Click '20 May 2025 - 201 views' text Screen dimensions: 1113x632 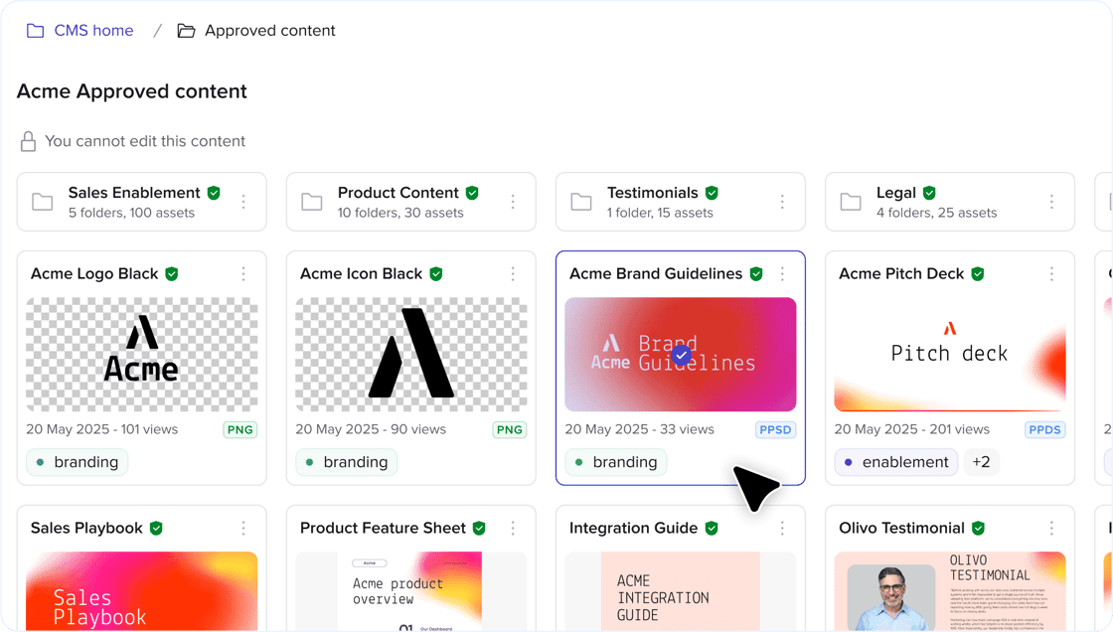pos(912,429)
